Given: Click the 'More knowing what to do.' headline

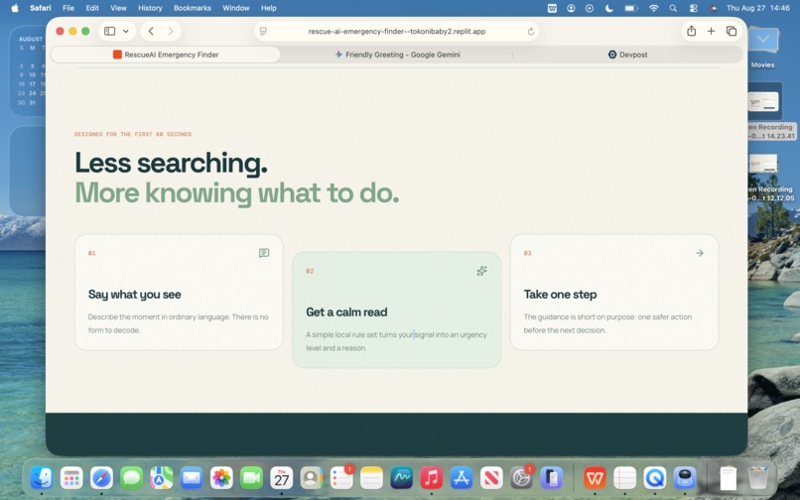Looking at the screenshot, I should 237,193.
